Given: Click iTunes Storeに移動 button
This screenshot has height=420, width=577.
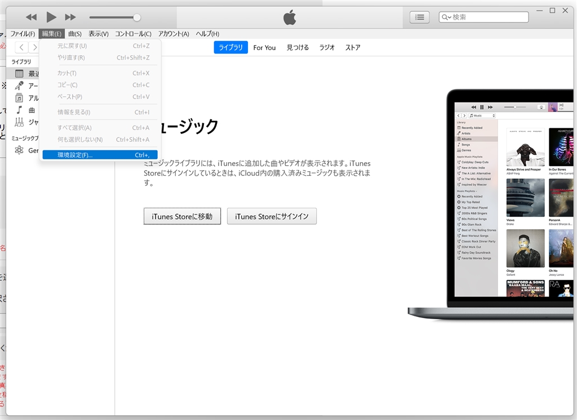Looking at the screenshot, I should [x=182, y=216].
